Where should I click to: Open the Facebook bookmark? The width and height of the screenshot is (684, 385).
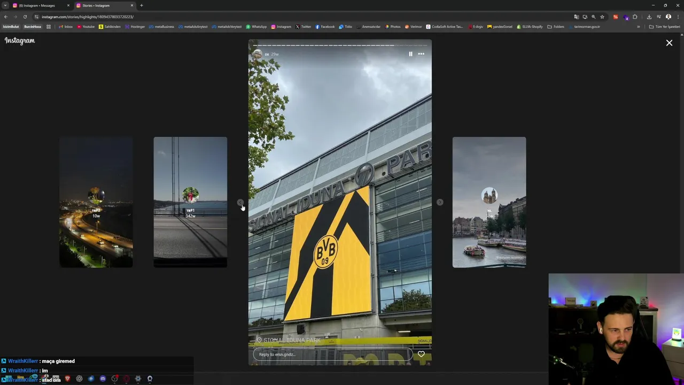click(325, 27)
